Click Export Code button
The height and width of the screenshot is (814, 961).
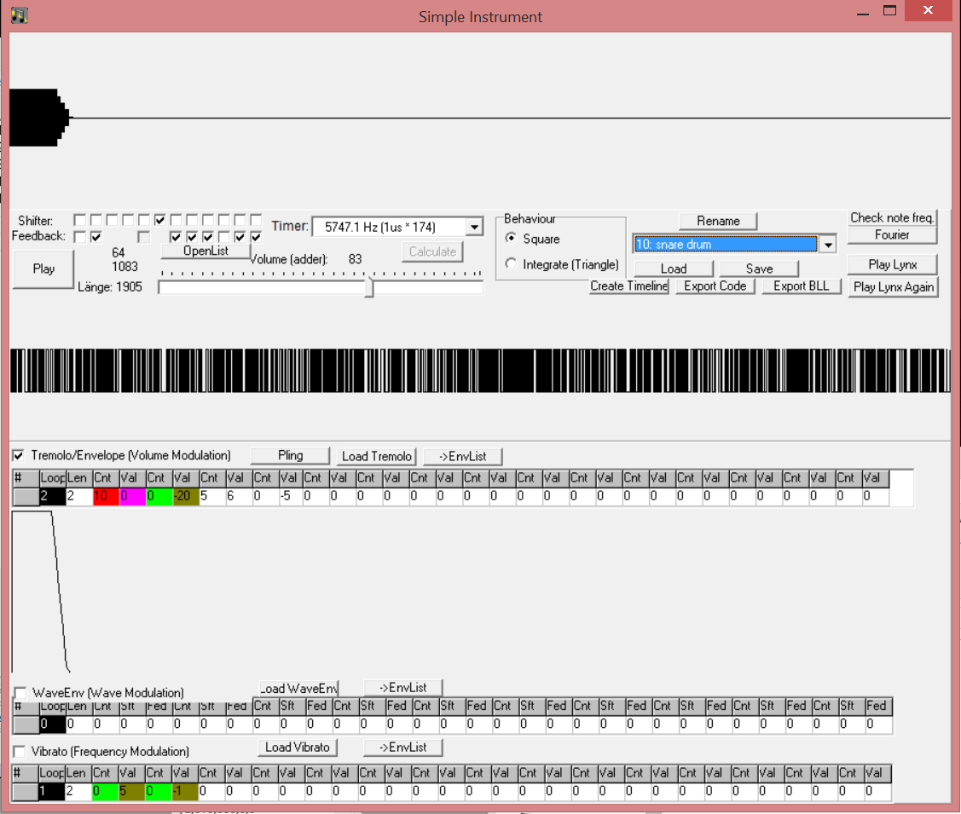click(x=715, y=286)
